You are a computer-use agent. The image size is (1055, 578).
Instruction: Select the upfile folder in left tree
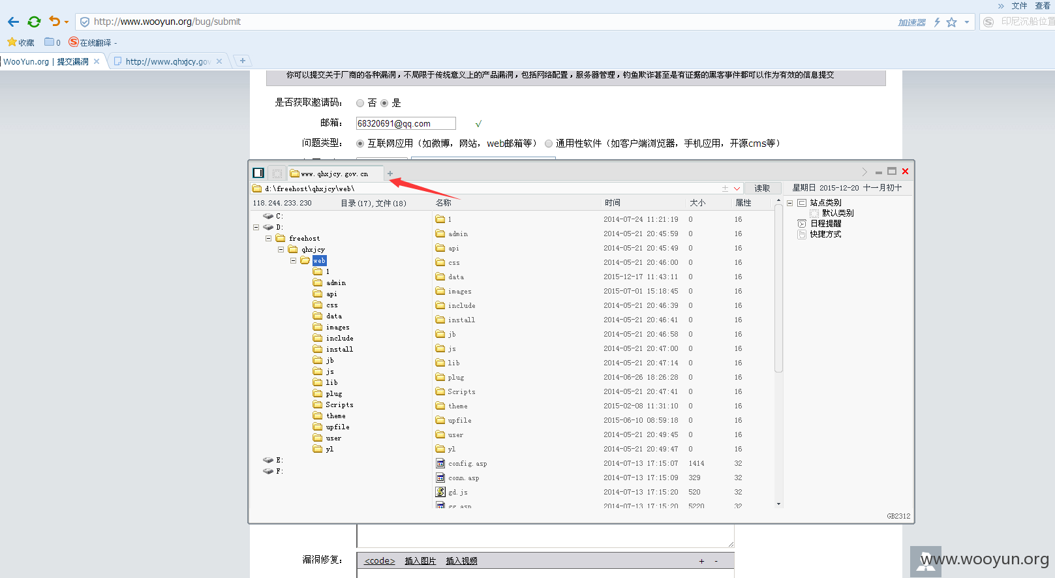pos(331,427)
